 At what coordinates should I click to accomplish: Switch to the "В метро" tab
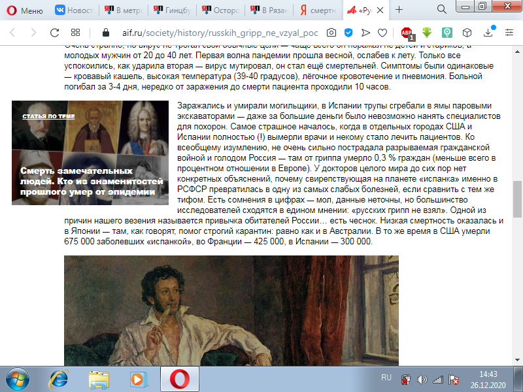click(x=124, y=10)
